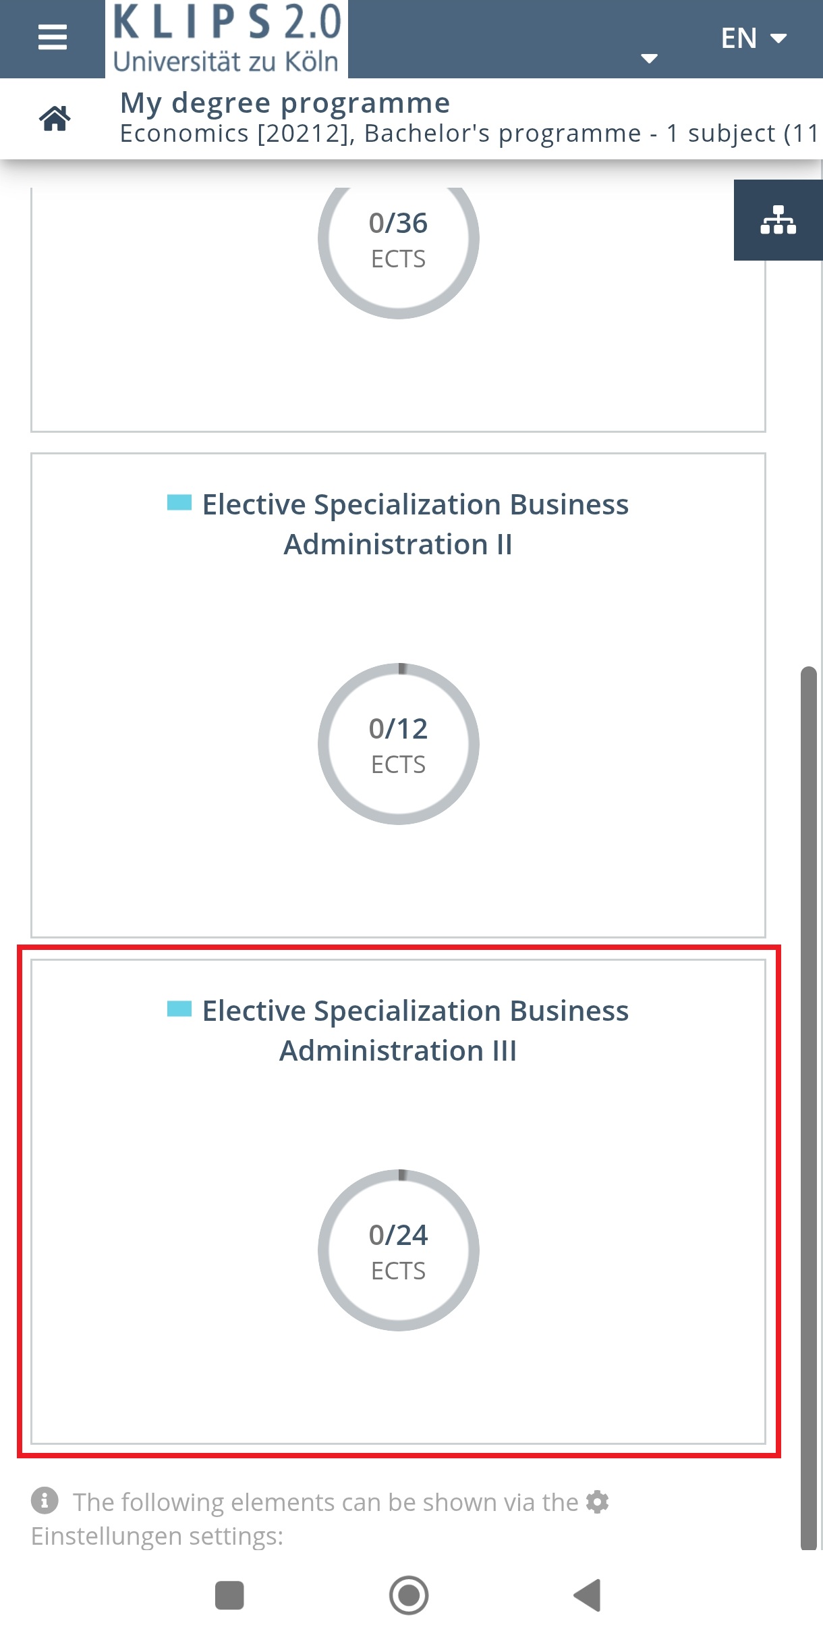The height and width of the screenshot is (1646, 823).
Task: Tap Android home circle button
Action: (409, 1595)
